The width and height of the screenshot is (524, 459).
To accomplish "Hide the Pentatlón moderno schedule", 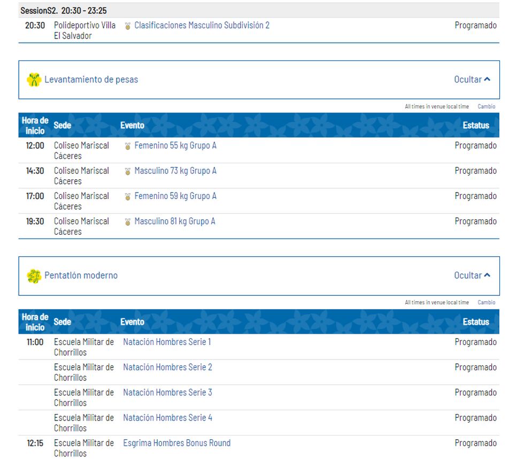I will [x=472, y=276].
